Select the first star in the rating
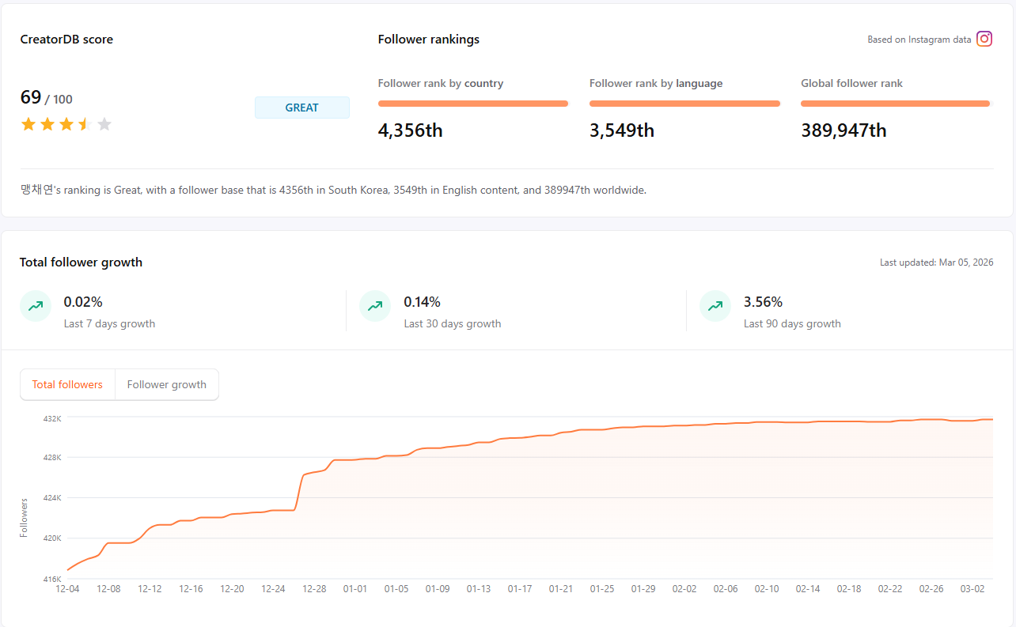Image resolution: width=1016 pixels, height=627 pixels. click(x=28, y=123)
